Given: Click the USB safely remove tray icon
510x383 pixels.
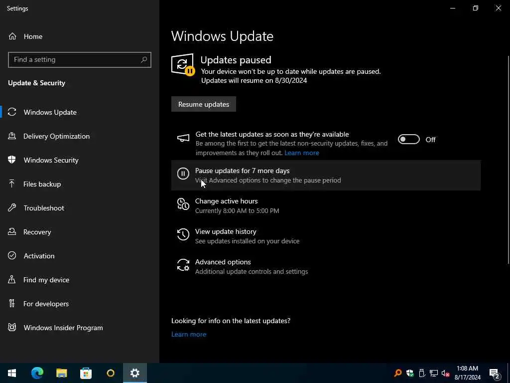Looking at the screenshot, I should pyautogui.click(x=422, y=373).
